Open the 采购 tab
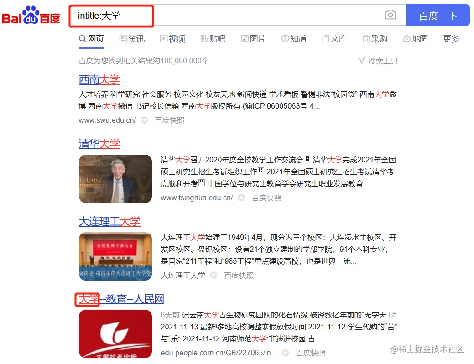The image size is (474, 364). 375,39
